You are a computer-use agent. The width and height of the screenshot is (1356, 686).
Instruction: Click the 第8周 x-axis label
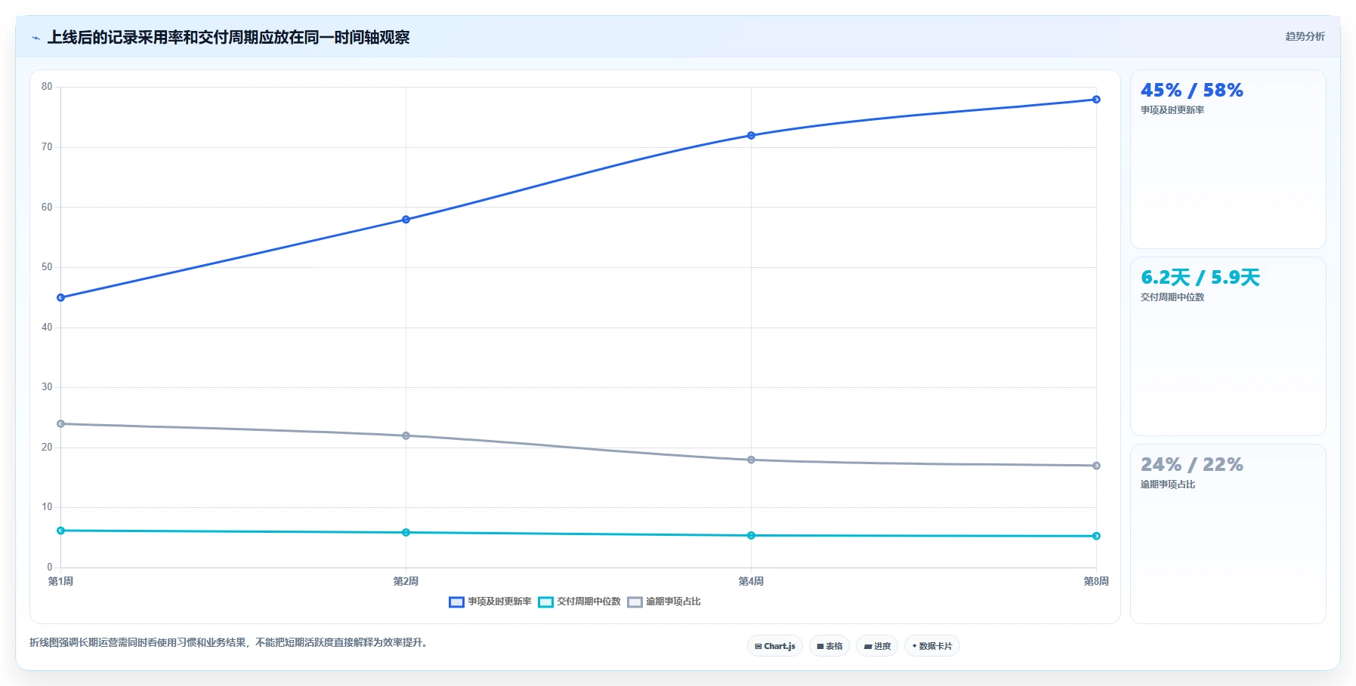click(x=1096, y=581)
